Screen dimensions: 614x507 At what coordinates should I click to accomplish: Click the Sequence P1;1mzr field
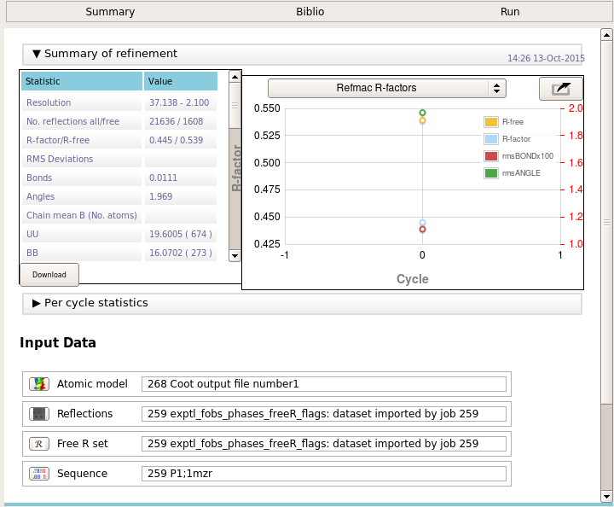pyautogui.click(x=324, y=474)
